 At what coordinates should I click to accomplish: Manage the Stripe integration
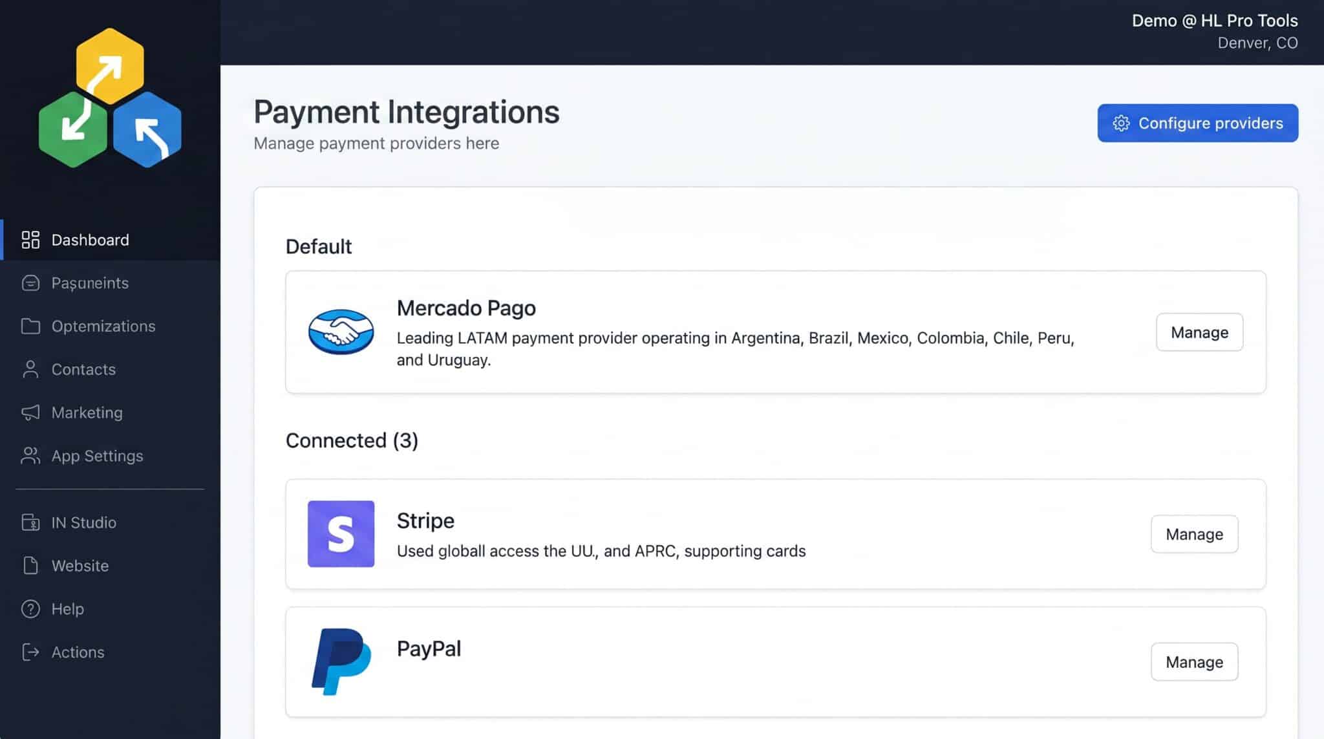[x=1194, y=534]
